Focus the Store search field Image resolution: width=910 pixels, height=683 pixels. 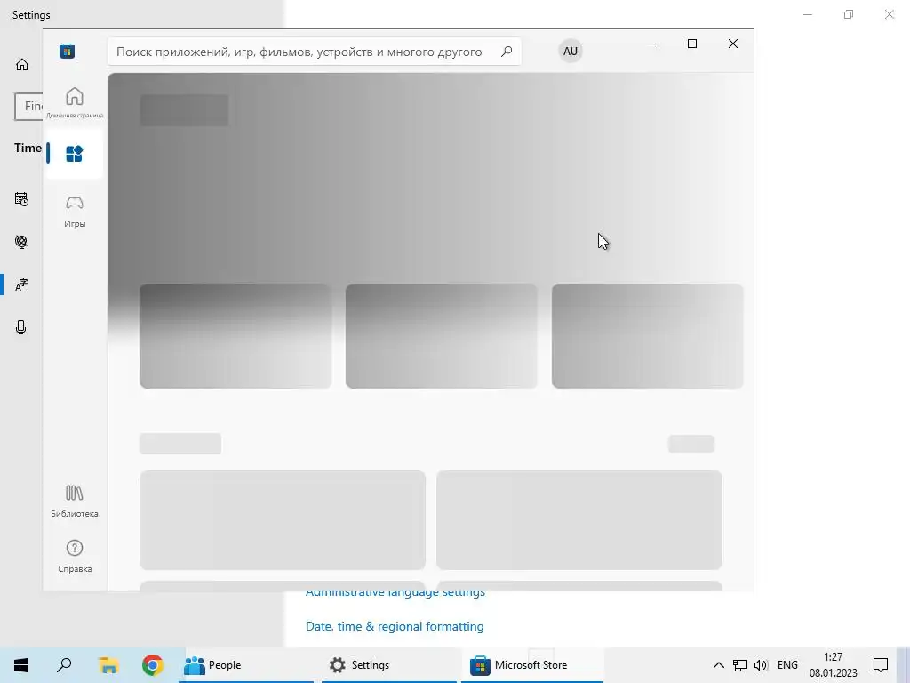click(314, 51)
